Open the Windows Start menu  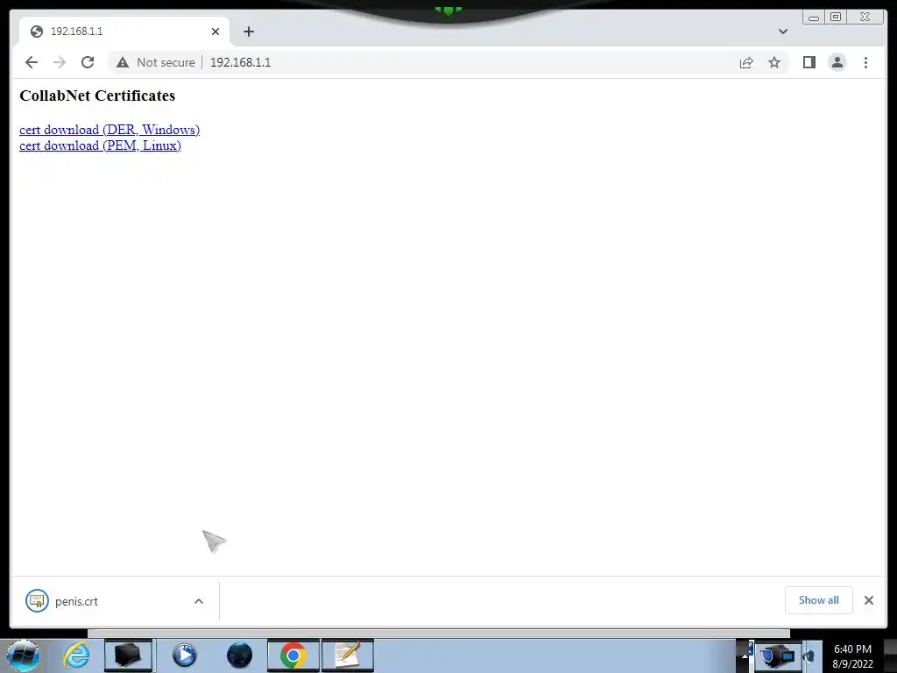click(x=24, y=655)
